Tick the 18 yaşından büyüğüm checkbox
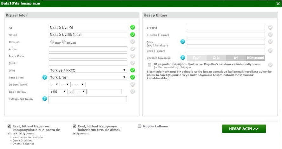Screen dimensions: 282x149 point(150,64)
